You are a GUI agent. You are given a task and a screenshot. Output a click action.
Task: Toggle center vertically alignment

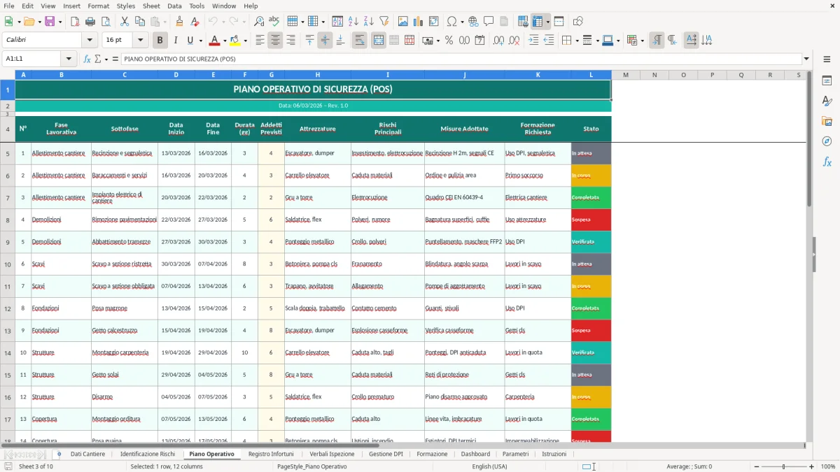[x=325, y=41]
